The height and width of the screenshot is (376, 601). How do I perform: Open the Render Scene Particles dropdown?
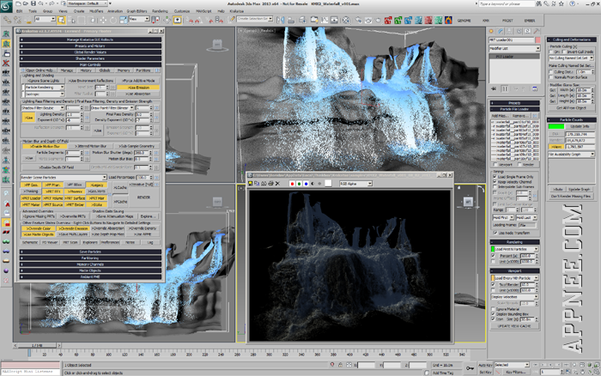pyautogui.click(x=64, y=178)
